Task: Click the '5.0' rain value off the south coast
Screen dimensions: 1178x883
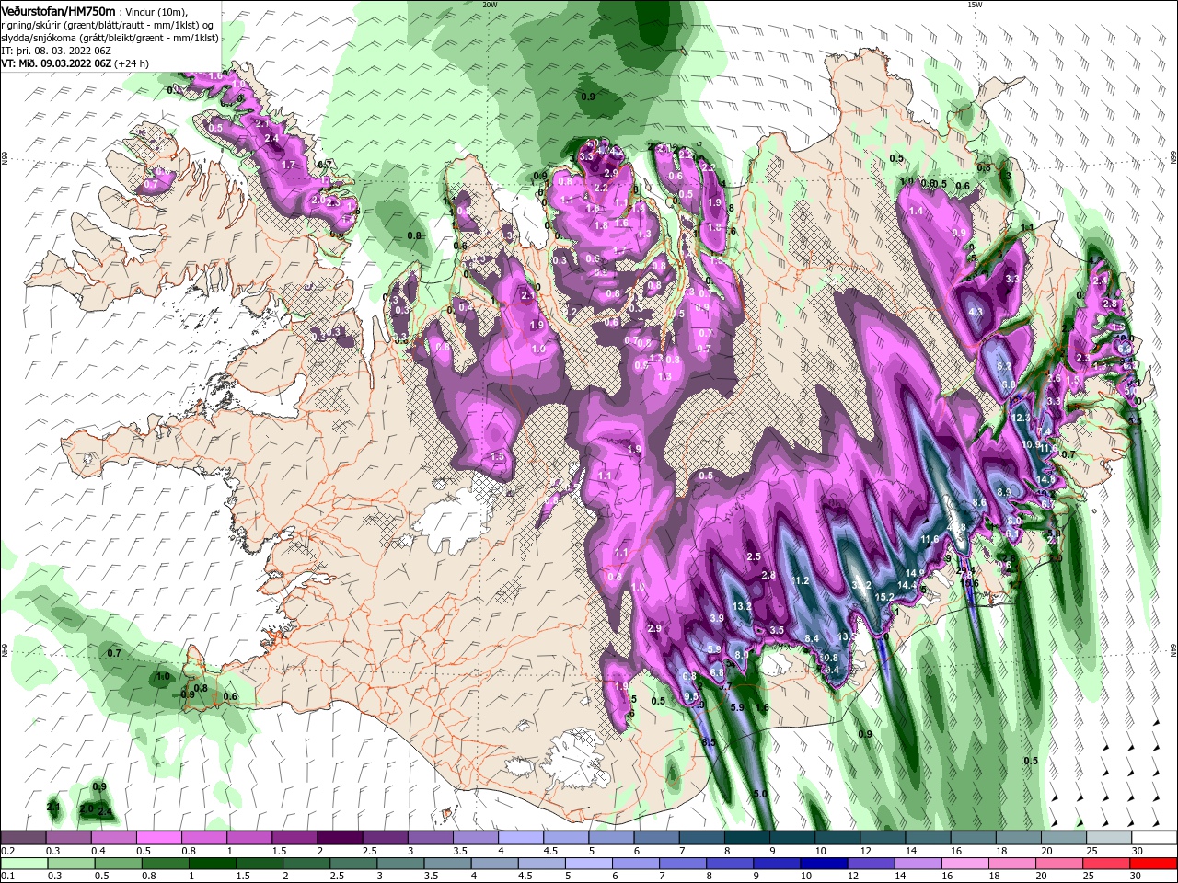Action: (x=760, y=793)
